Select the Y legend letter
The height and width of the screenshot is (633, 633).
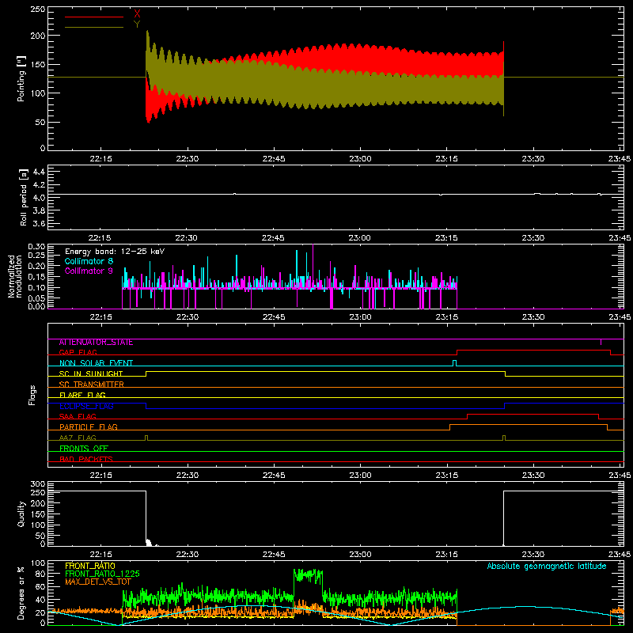(137, 25)
